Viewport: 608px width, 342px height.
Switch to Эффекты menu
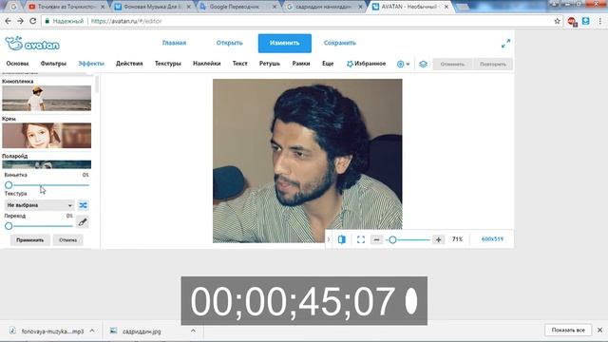91,64
